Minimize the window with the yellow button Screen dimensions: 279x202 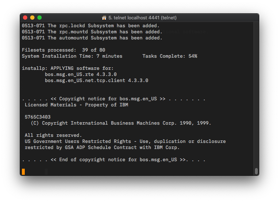tap(32, 18)
